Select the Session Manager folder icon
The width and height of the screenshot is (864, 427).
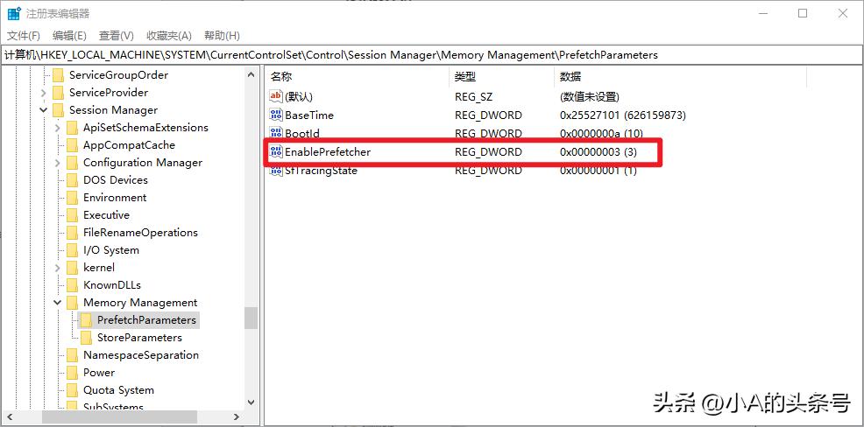[59, 110]
